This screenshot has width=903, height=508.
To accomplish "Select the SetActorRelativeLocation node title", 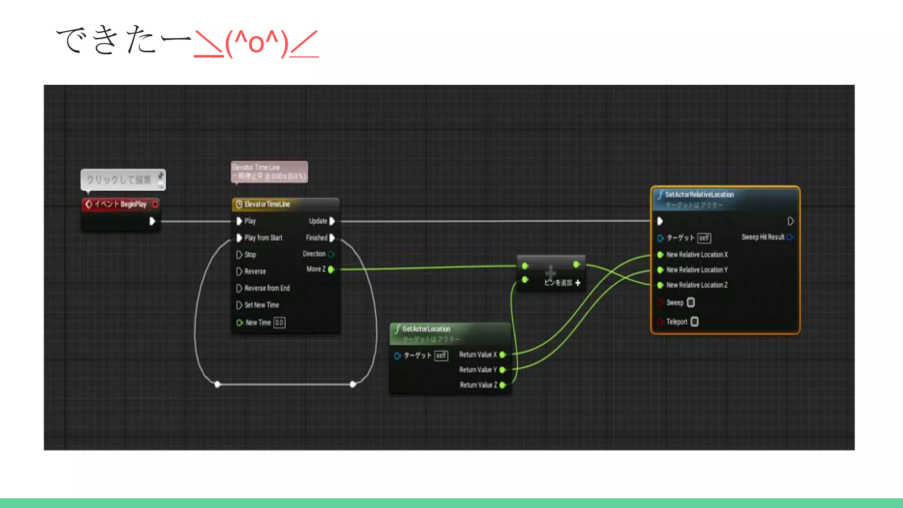I will [x=699, y=194].
